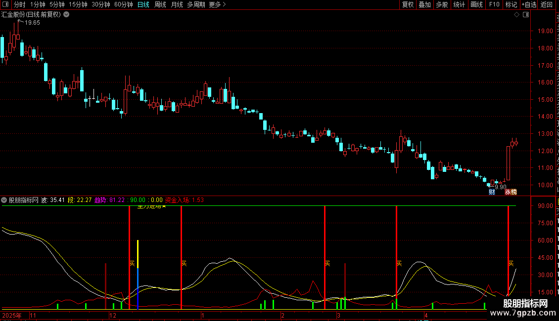559x321 pixels.
Task: Open the 画线 drawing tools
Action: [x=476, y=4]
